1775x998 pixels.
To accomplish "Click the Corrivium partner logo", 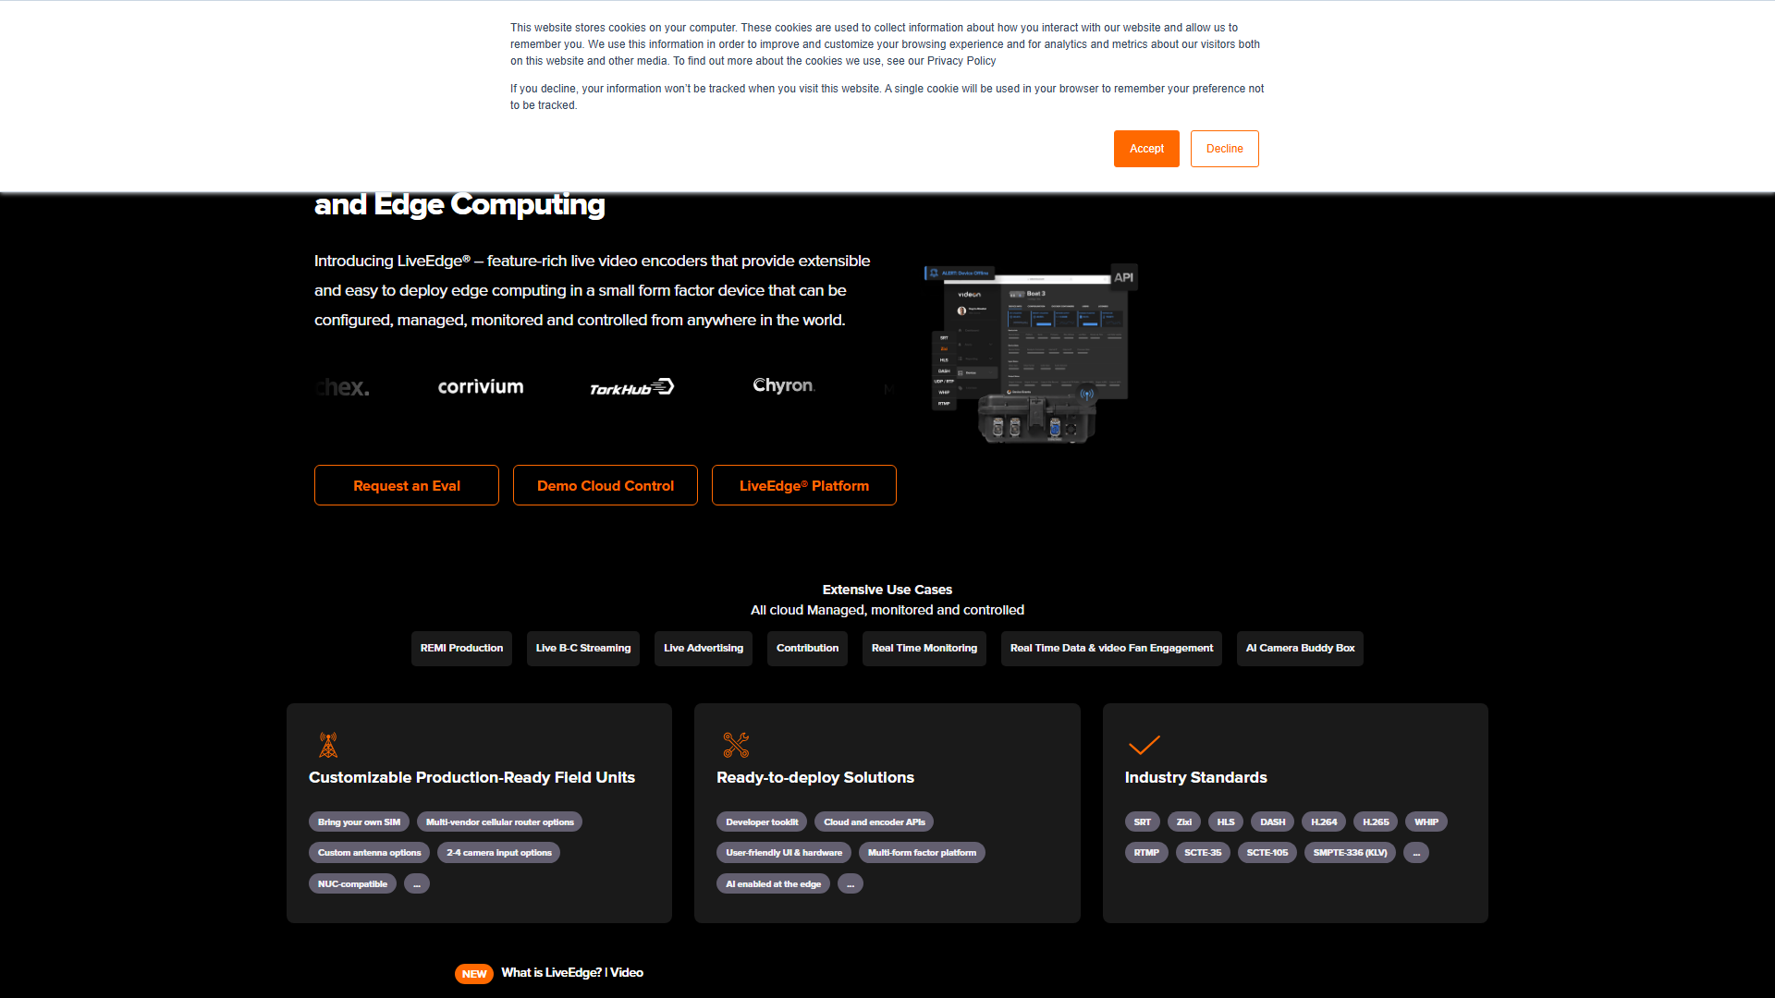I will pos(481,387).
